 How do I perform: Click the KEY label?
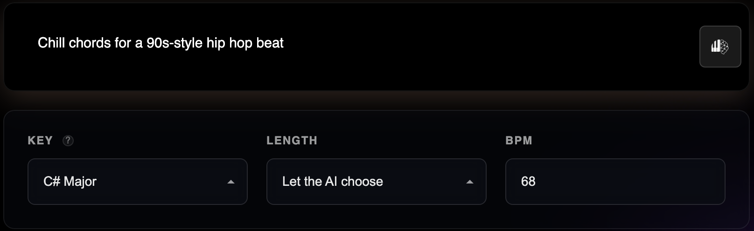(40, 140)
